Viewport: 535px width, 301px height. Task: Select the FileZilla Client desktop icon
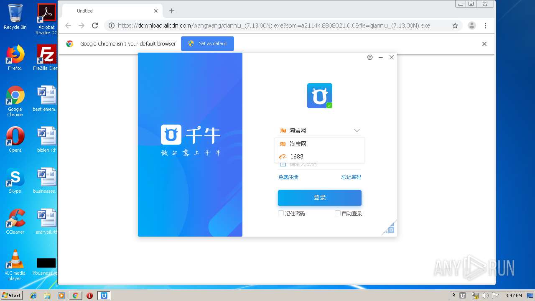(46, 58)
